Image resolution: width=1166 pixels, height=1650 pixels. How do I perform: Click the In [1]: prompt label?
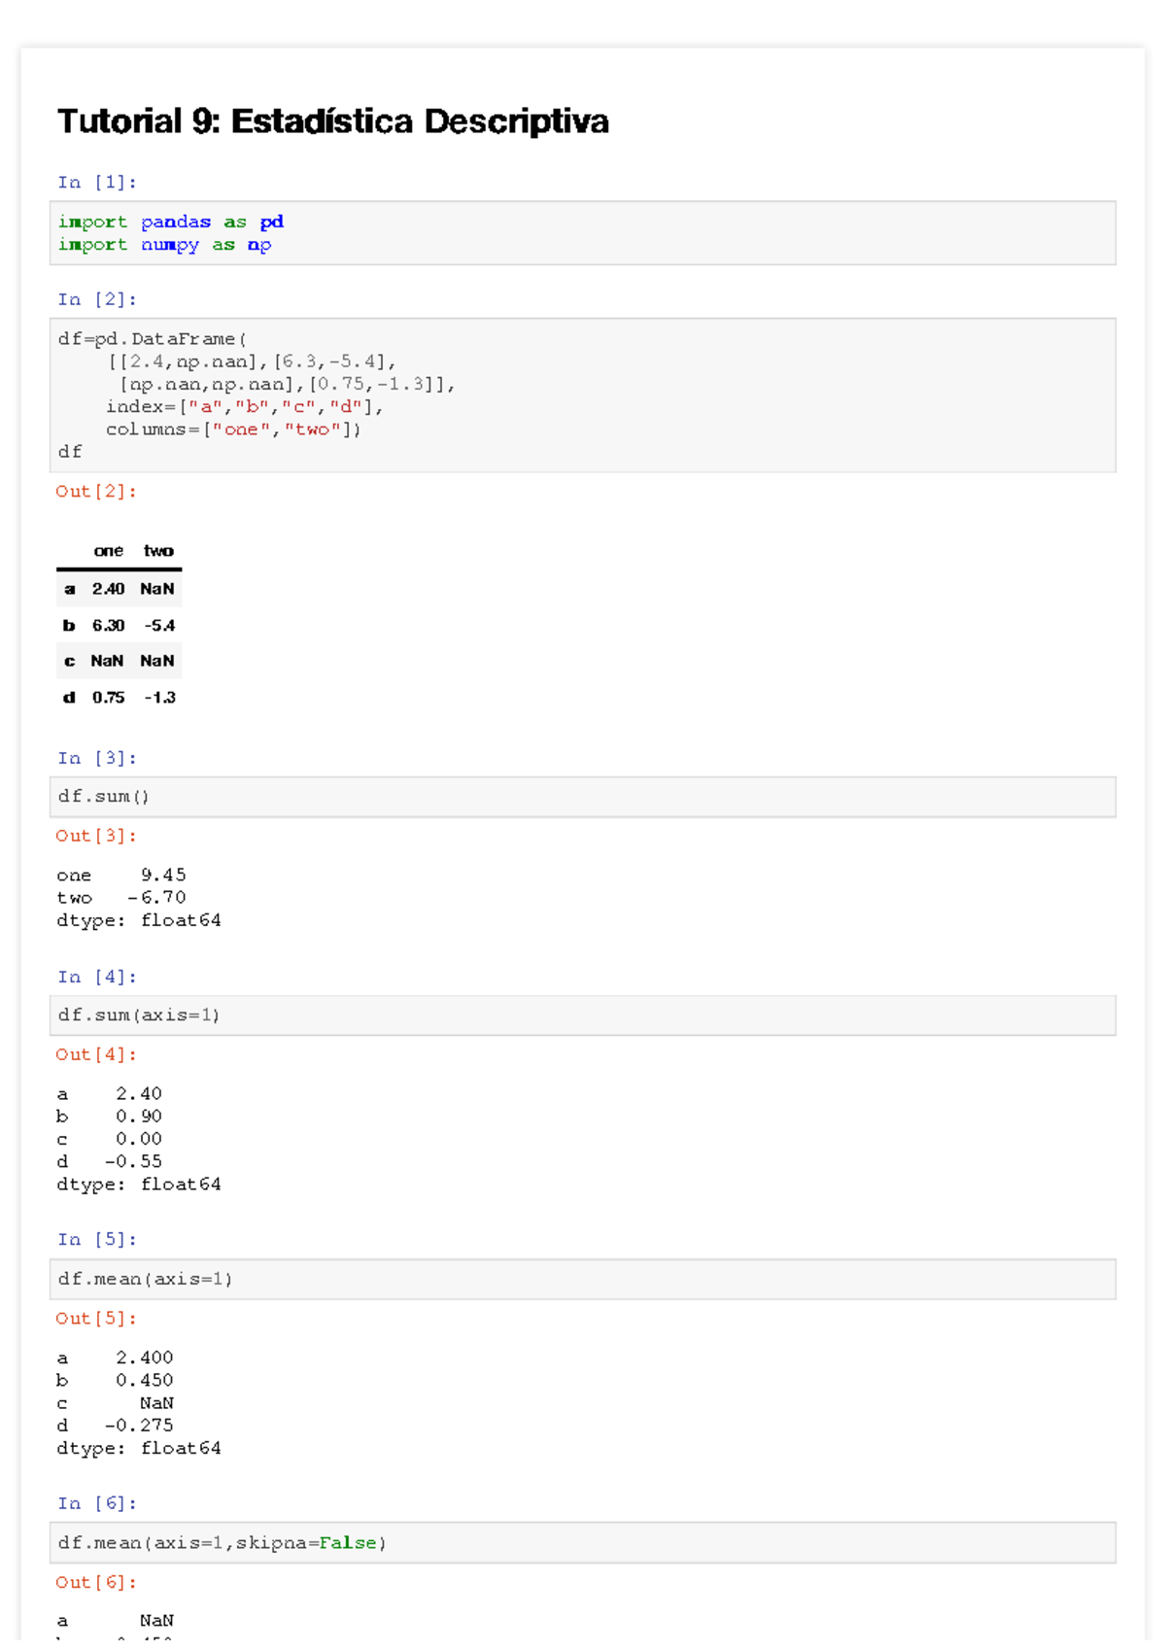[x=96, y=183]
